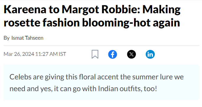202x107 pixels.
Task: Click the light blue summary box
Action: tap(101, 82)
